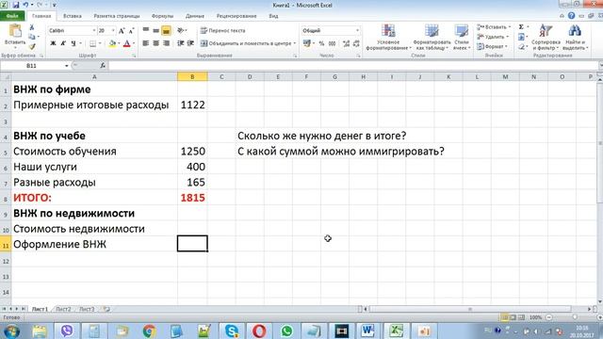Switch to the Вставка ribbon tab
Screen dimensions: 603x339
[73, 16]
